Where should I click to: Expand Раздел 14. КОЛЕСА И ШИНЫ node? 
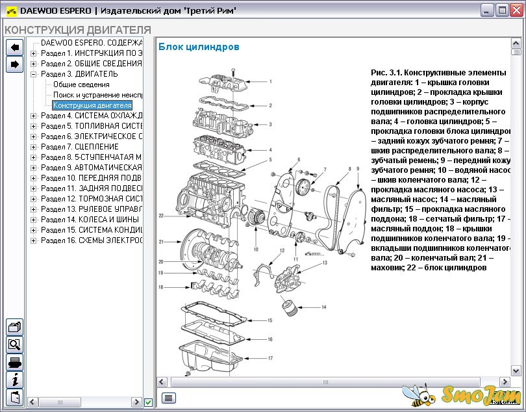(33, 220)
